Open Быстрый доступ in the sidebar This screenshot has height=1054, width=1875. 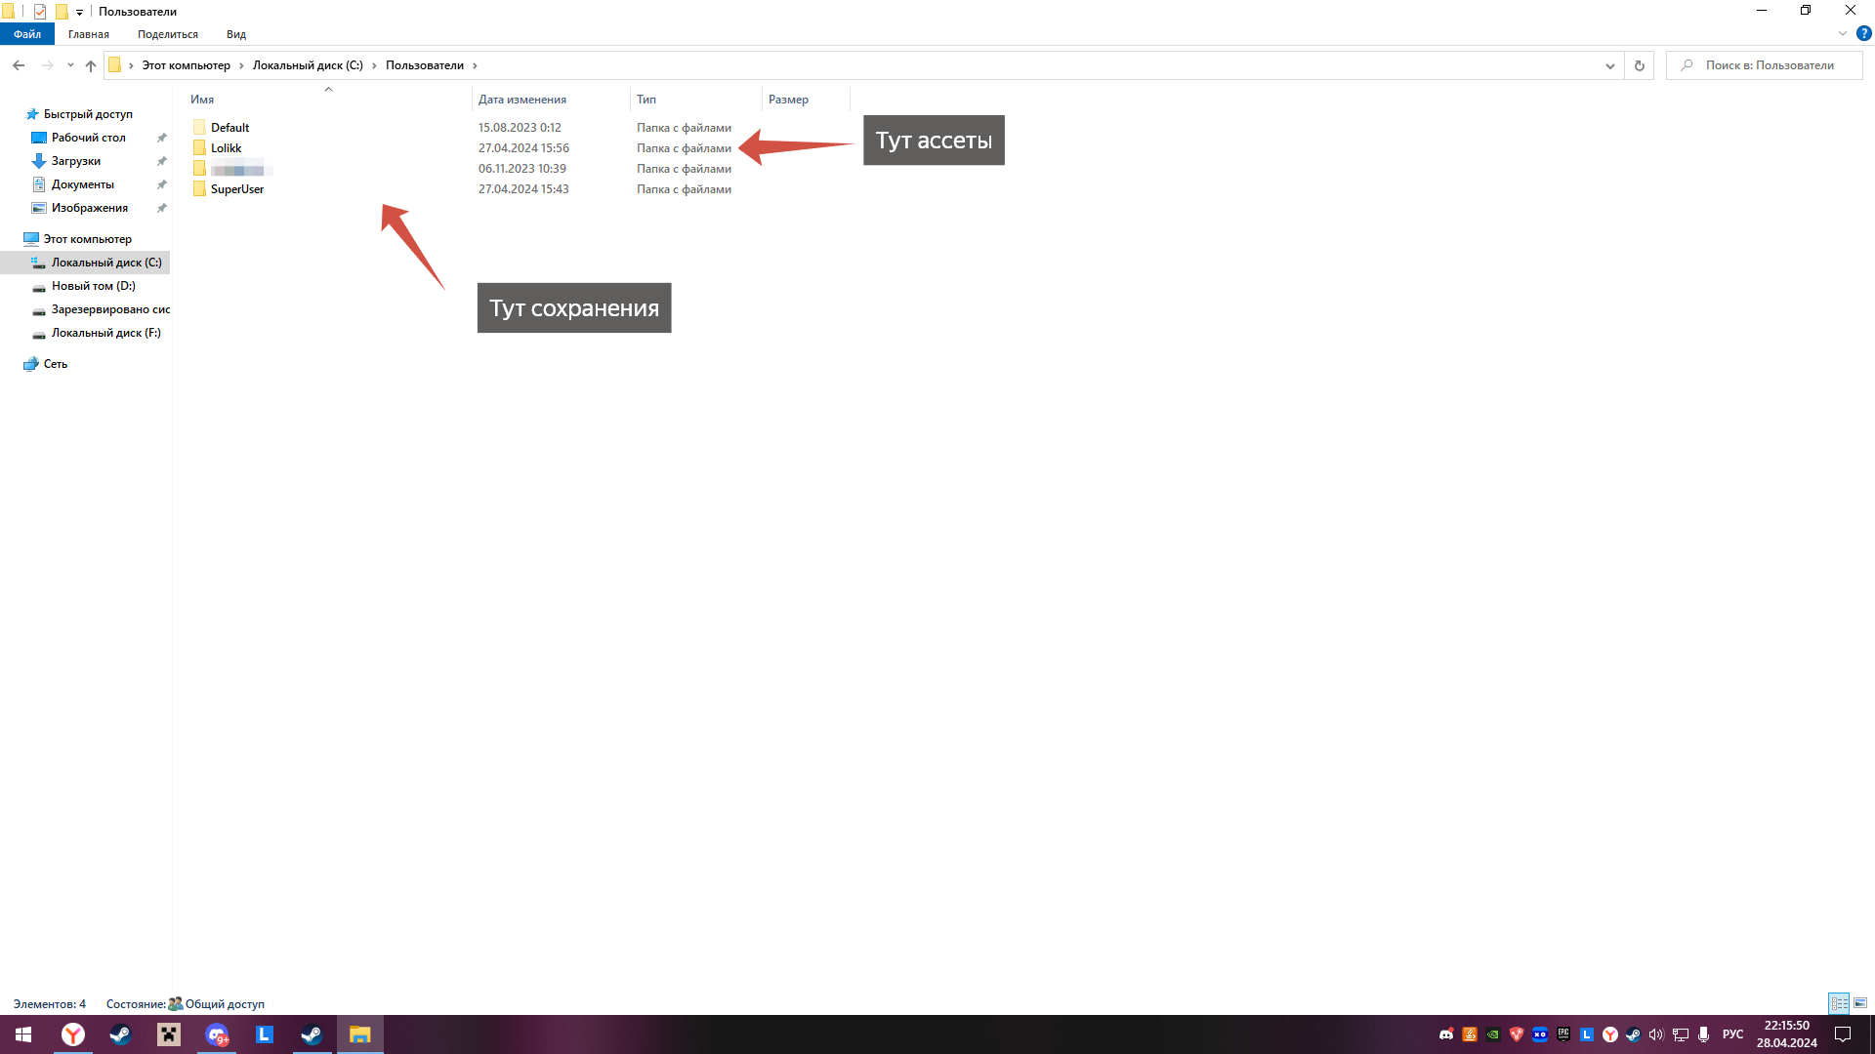click(88, 114)
